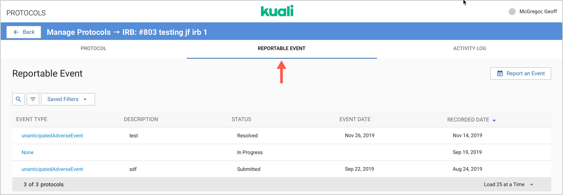Click the user avatar circle
563x195 pixels.
coord(512,12)
